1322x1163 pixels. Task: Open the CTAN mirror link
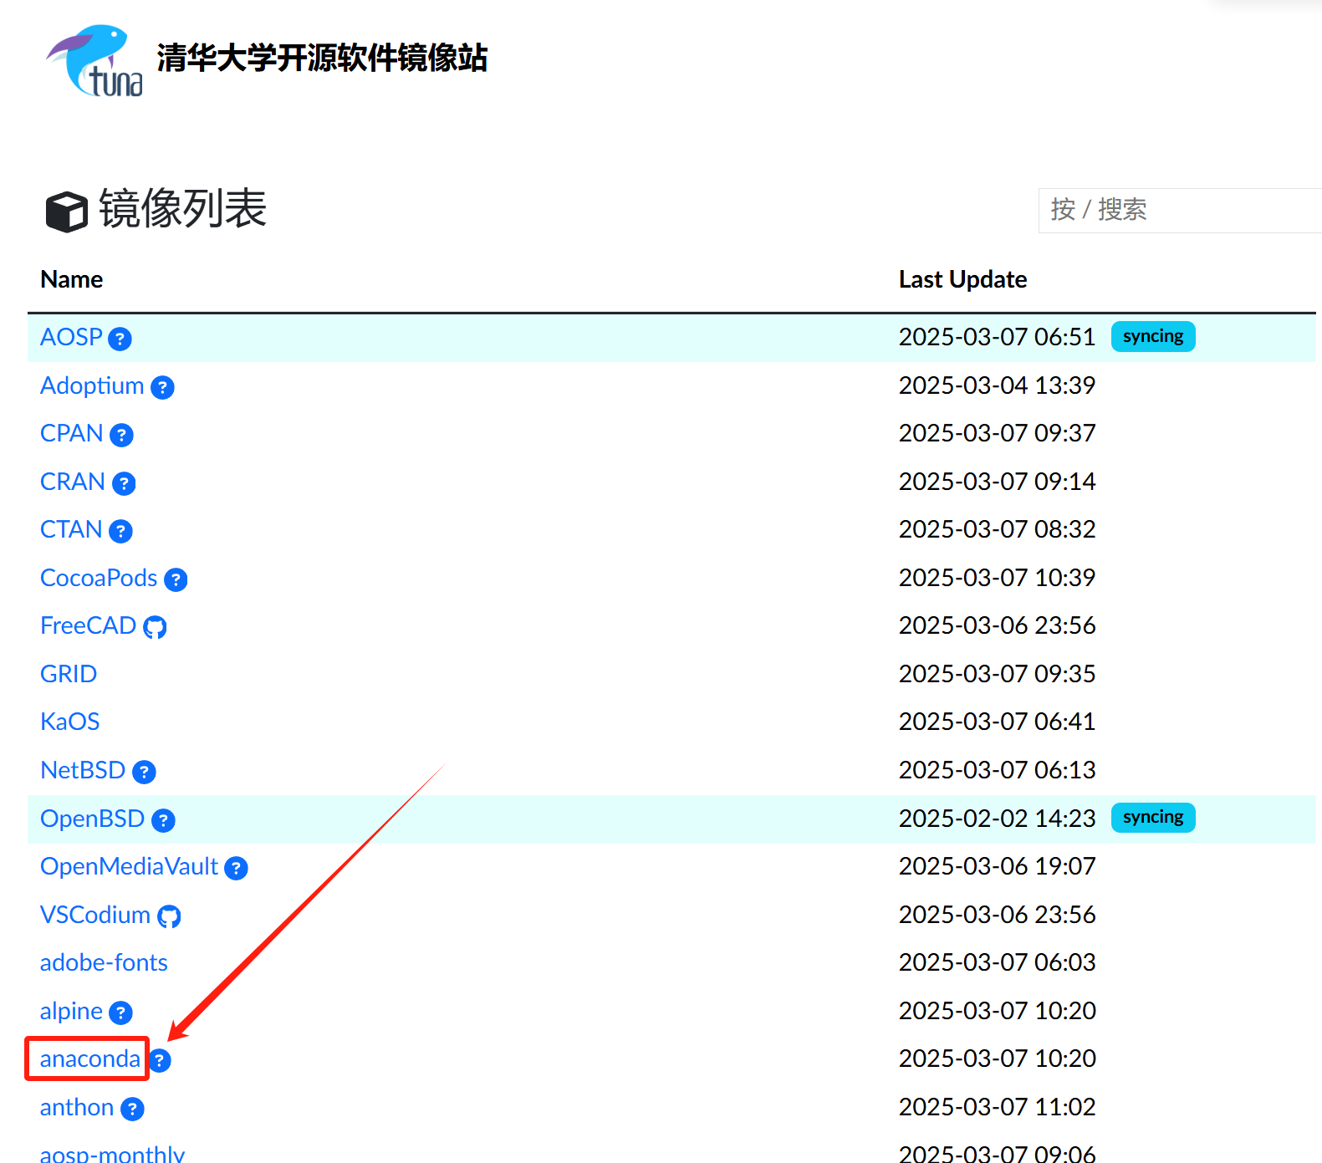point(71,529)
